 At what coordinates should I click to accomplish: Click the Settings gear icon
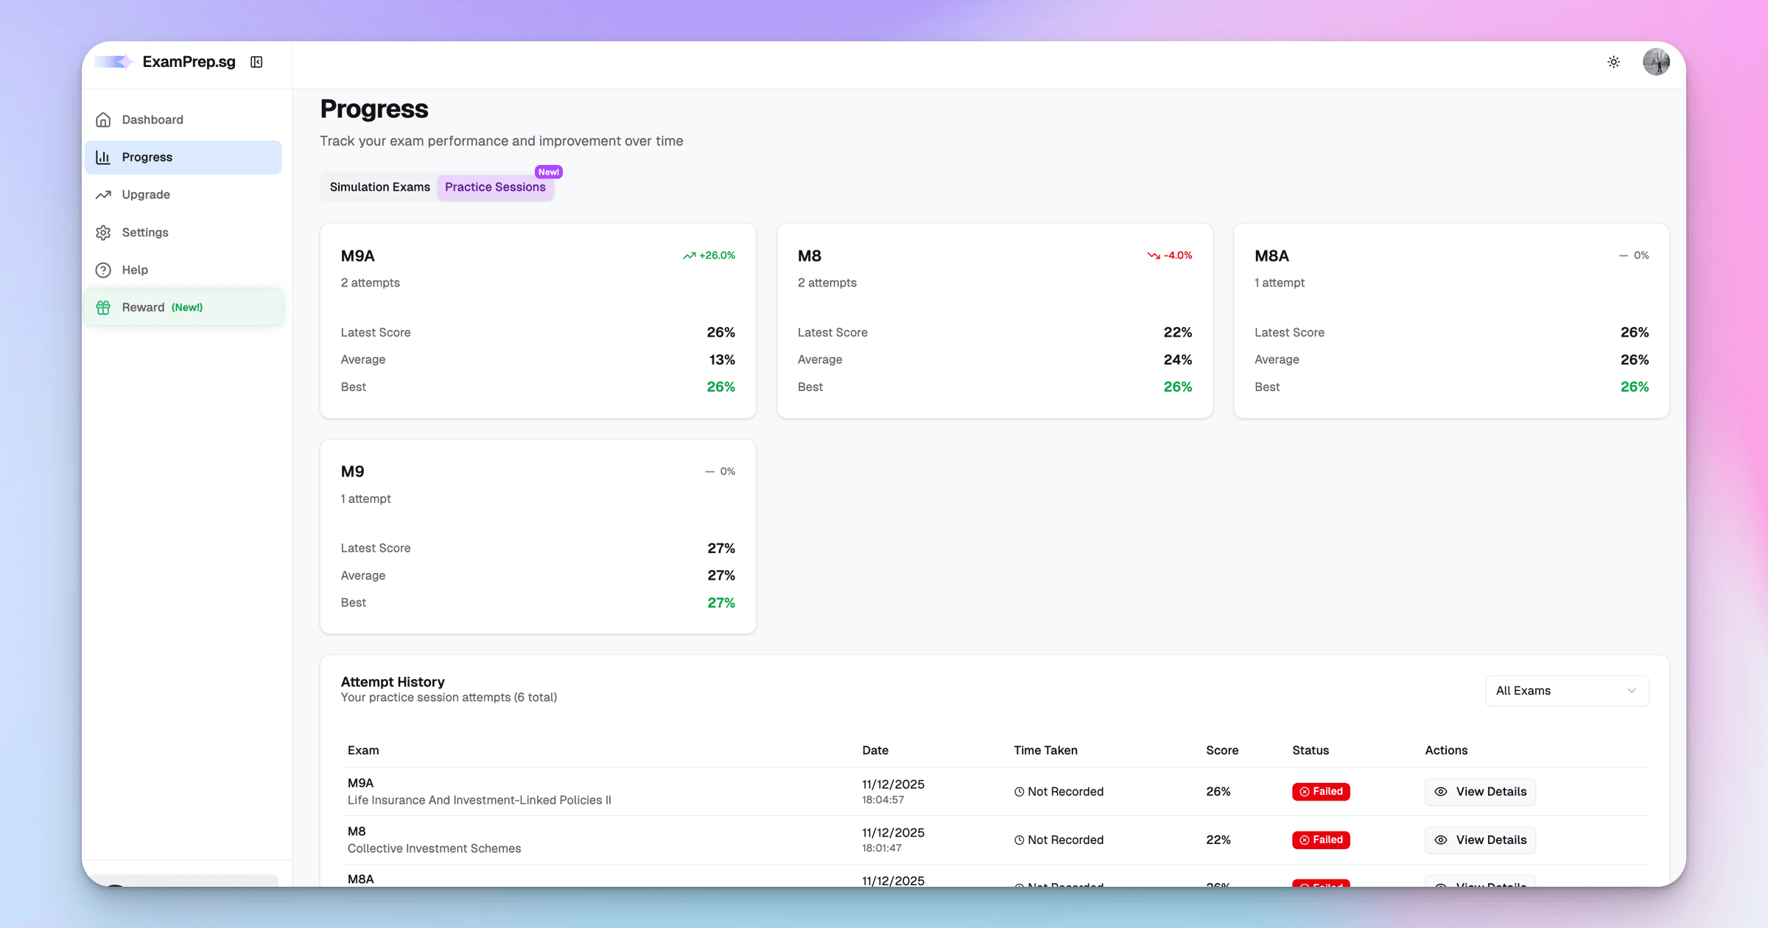[103, 232]
